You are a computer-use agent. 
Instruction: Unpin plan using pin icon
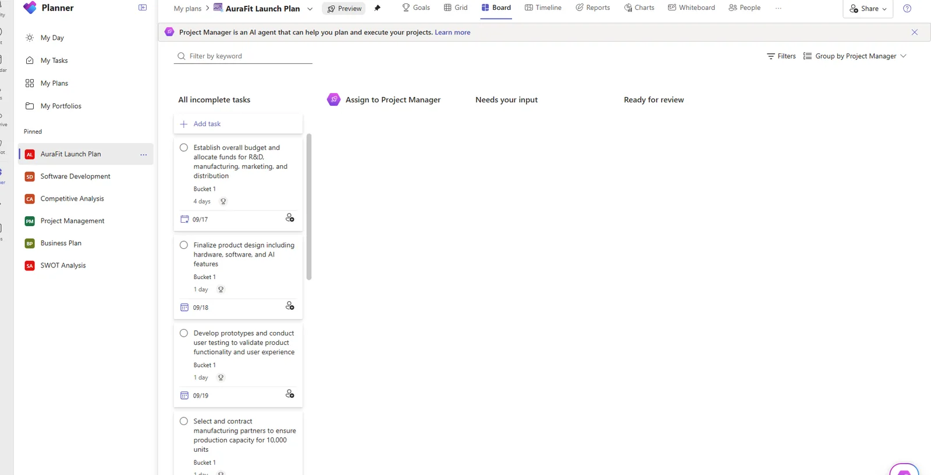click(x=377, y=8)
